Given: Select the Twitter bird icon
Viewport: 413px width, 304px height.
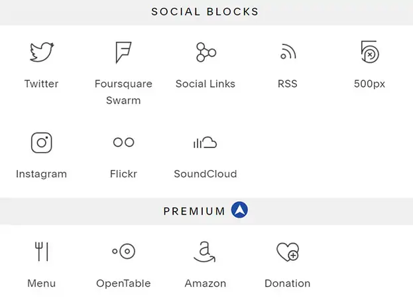Looking at the screenshot, I should point(42,52).
